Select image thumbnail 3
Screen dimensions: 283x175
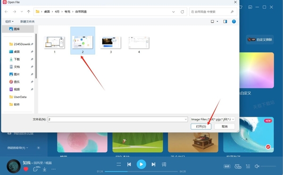(111, 43)
